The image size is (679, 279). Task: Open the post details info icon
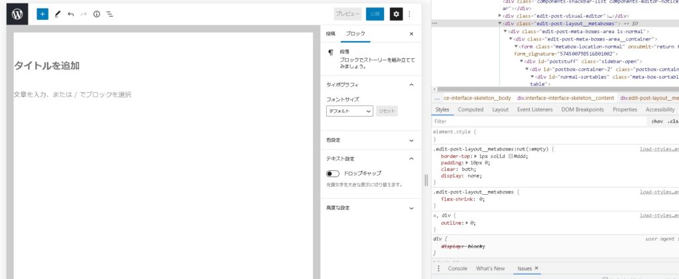click(96, 13)
